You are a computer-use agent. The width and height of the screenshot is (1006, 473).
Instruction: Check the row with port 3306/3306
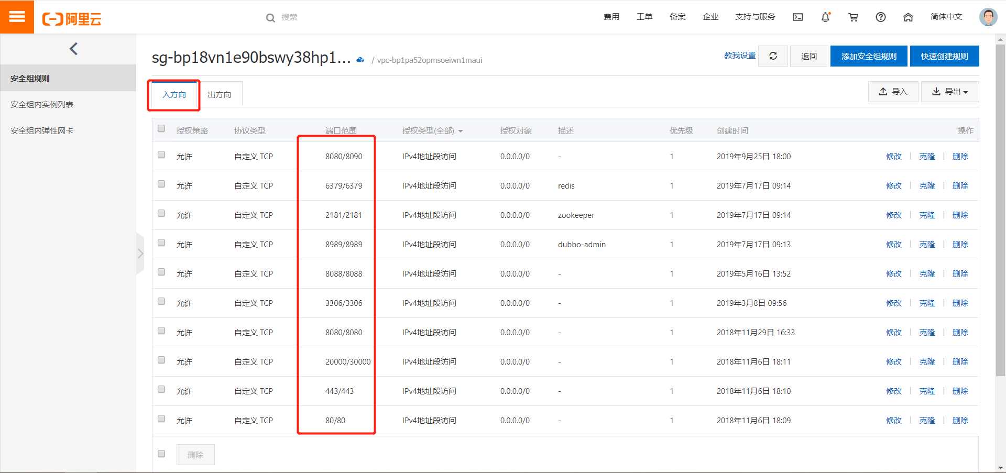[161, 301]
